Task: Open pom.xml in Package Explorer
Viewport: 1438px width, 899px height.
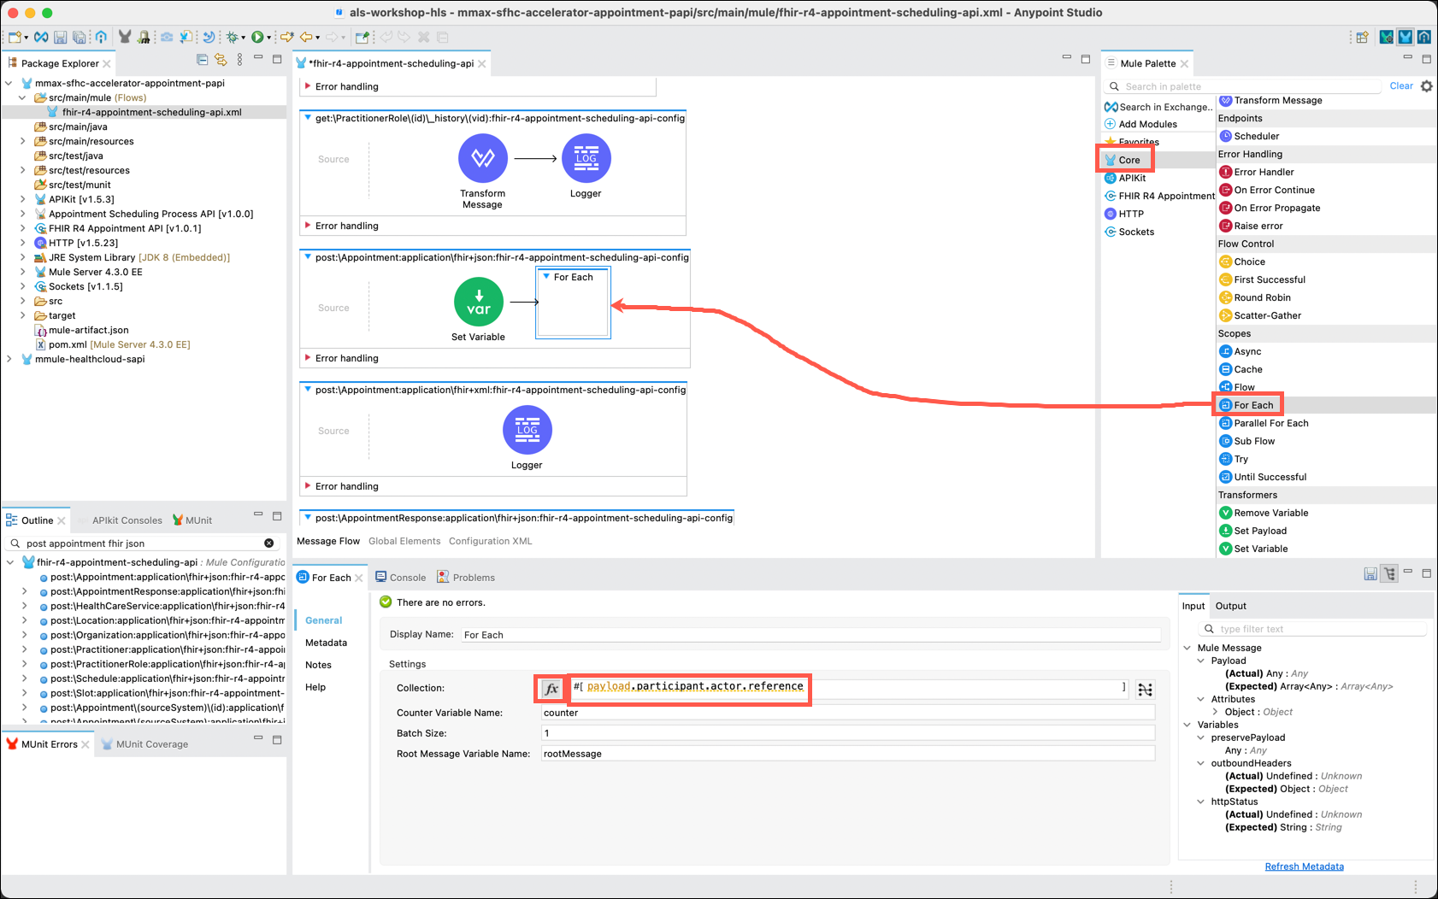Action: [113, 344]
